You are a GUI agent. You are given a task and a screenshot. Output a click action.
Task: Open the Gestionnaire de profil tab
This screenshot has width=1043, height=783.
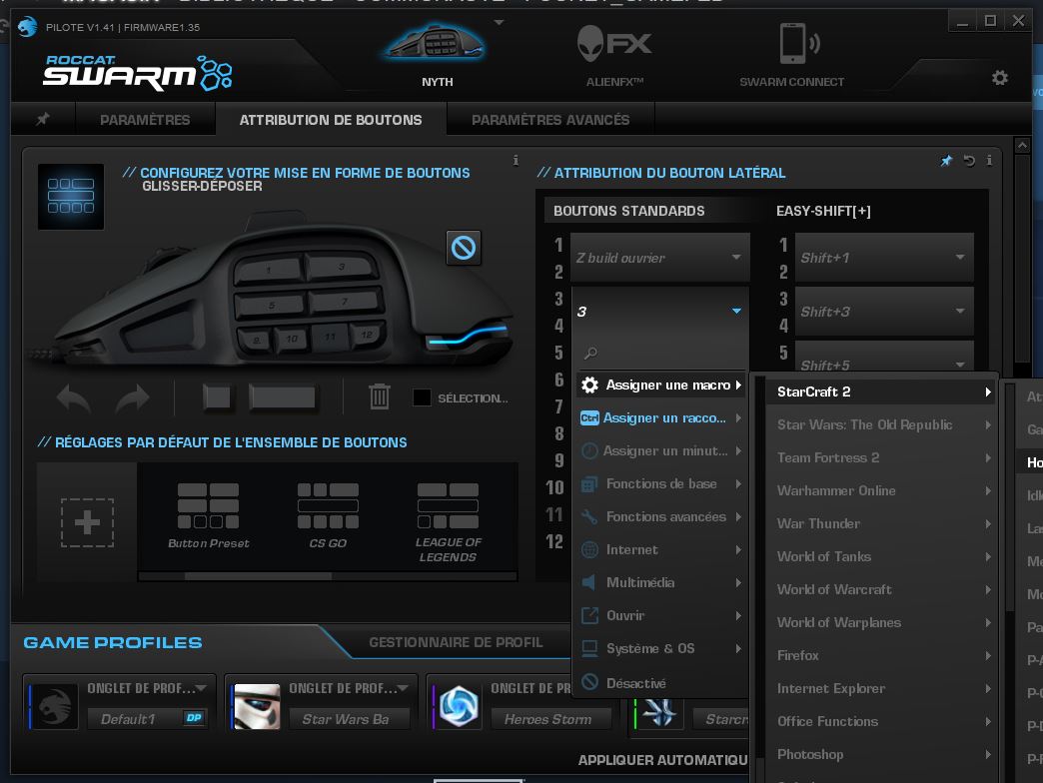click(457, 642)
